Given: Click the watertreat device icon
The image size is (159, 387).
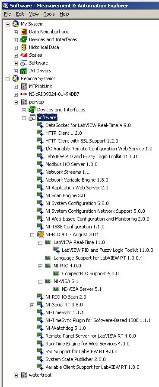Looking at the screenshot, I should (24, 375).
